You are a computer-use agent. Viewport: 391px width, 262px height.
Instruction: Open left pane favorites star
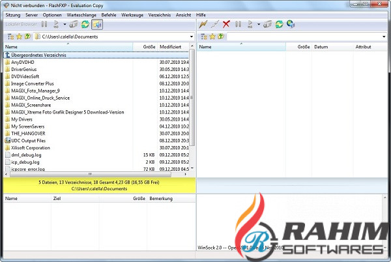pyautogui.click(x=19, y=36)
